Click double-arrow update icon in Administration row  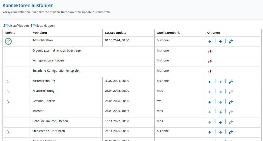point(231,41)
